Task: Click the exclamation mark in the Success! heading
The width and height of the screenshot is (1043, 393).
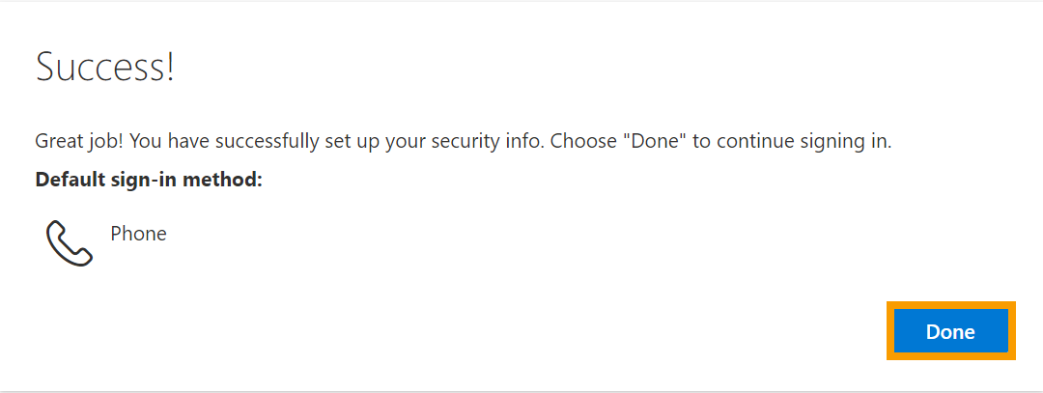Action: pos(170,68)
